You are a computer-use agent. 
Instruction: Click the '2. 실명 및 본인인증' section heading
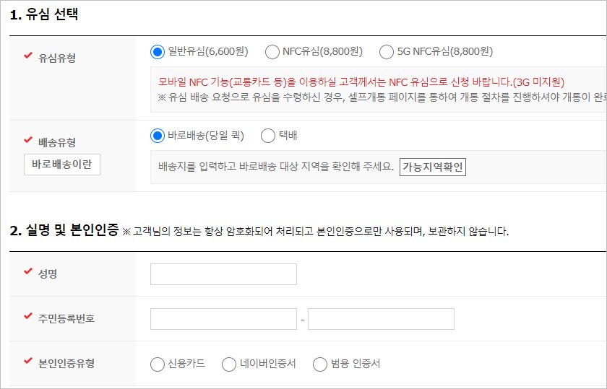[64, 231]
